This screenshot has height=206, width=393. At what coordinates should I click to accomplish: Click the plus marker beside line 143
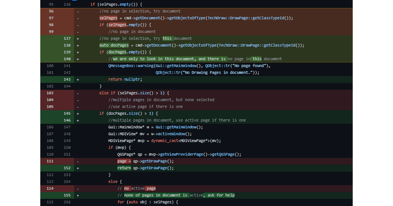(x=78, y=79)
